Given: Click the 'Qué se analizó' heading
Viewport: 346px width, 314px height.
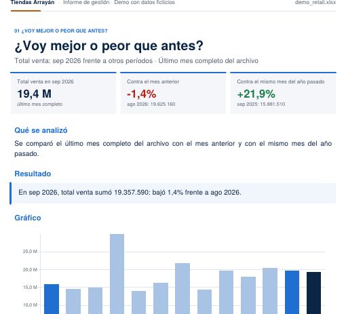Looking at the screenshot, I should click(41, 130).
